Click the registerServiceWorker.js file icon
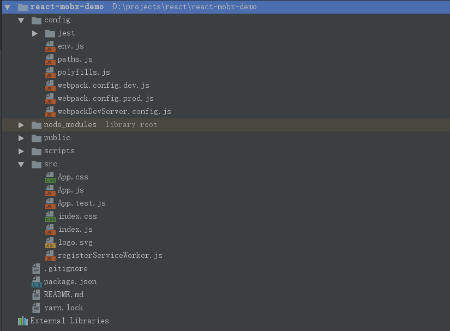 [50, 256]
